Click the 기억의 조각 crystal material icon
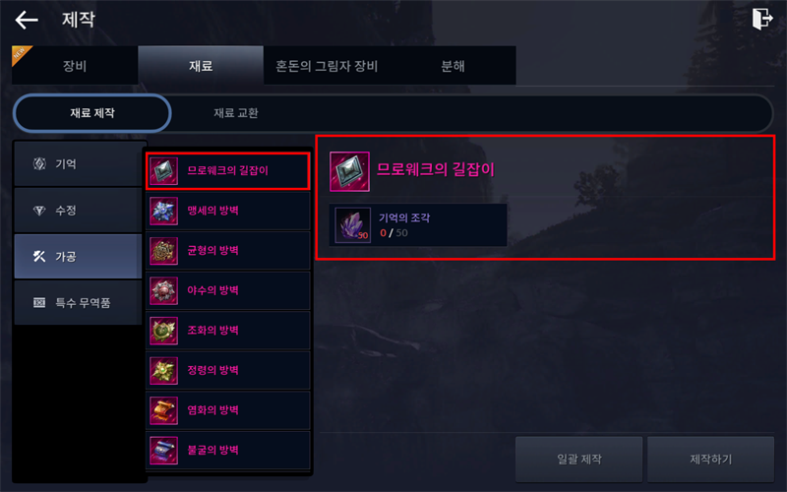Viewport: 787px width, 492px height. (353, 225)
